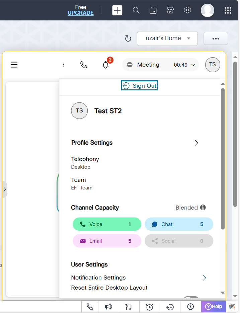The width and height of the screenshot is (240, 313).
Task: Open the recent history clock icon
Action: coord(170,307)
